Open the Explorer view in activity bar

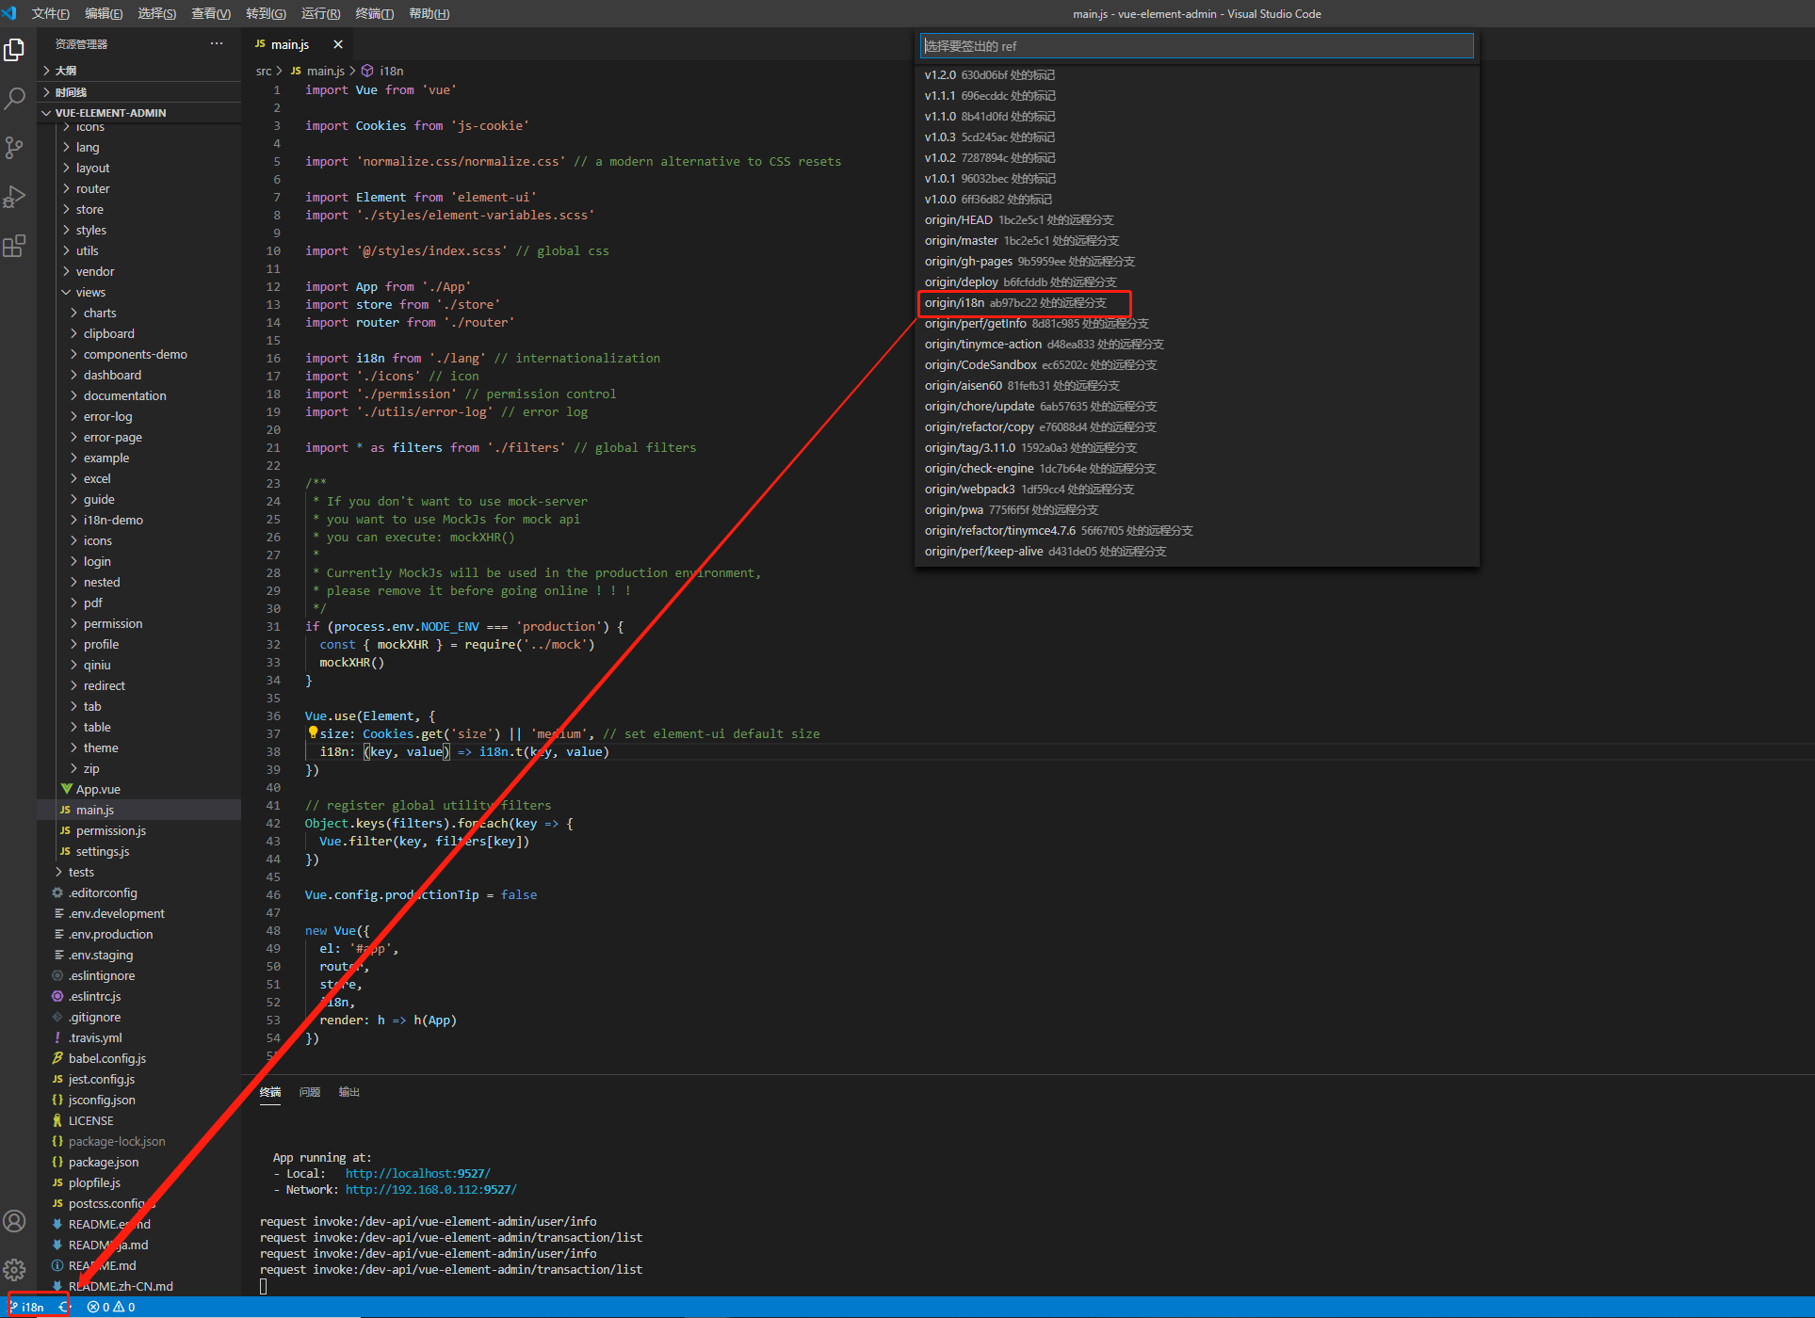14,50
